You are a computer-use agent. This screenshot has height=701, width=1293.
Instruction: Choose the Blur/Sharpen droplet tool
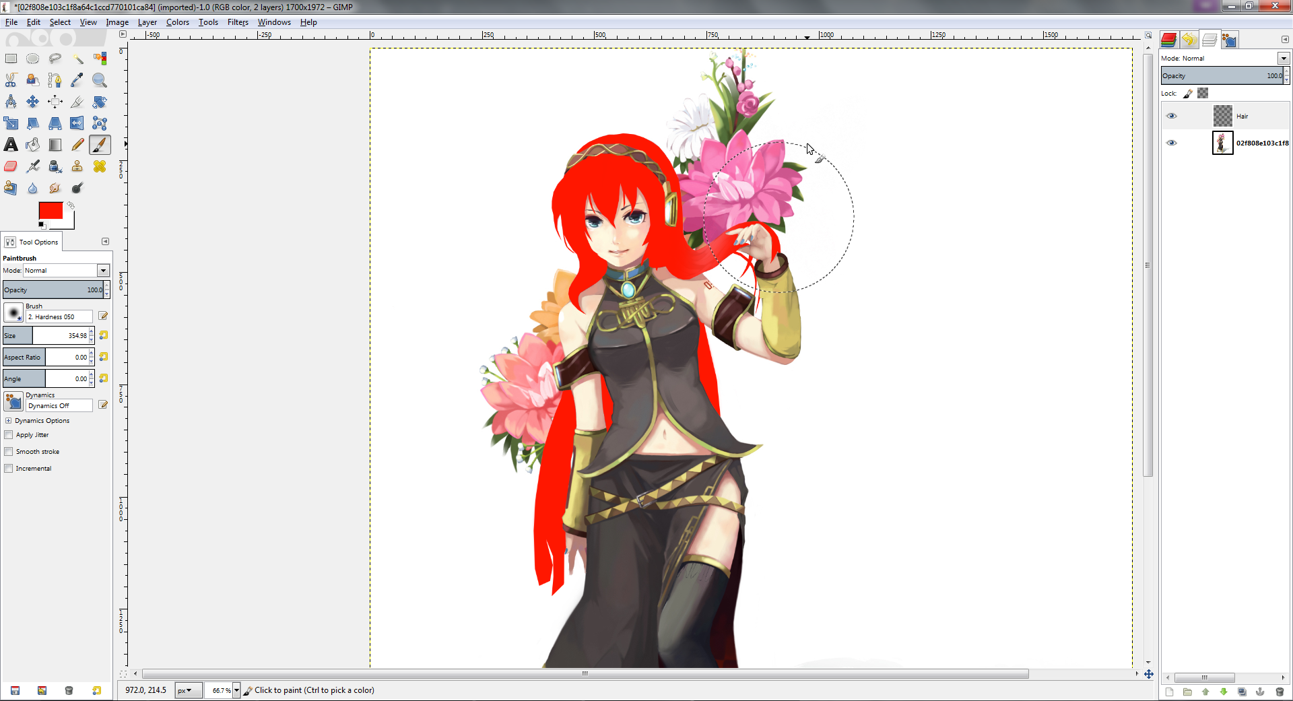pyautogui.click(x=33, y=188)
